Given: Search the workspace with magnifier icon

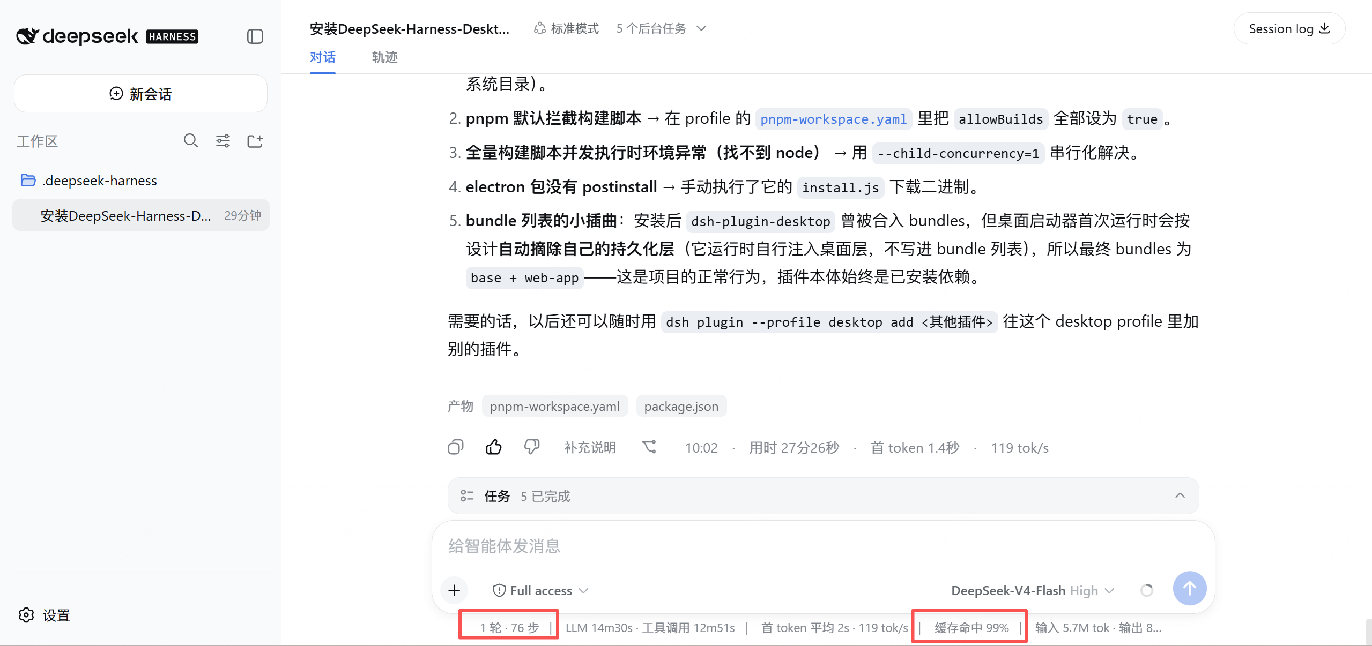Looking at the screenshot, I should click(x=191, y=141).
